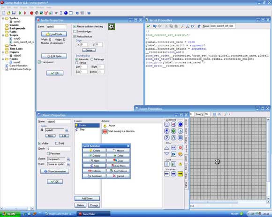Open the File menu
This screenshot has width=272, height=217.
[x=3, y=7]
